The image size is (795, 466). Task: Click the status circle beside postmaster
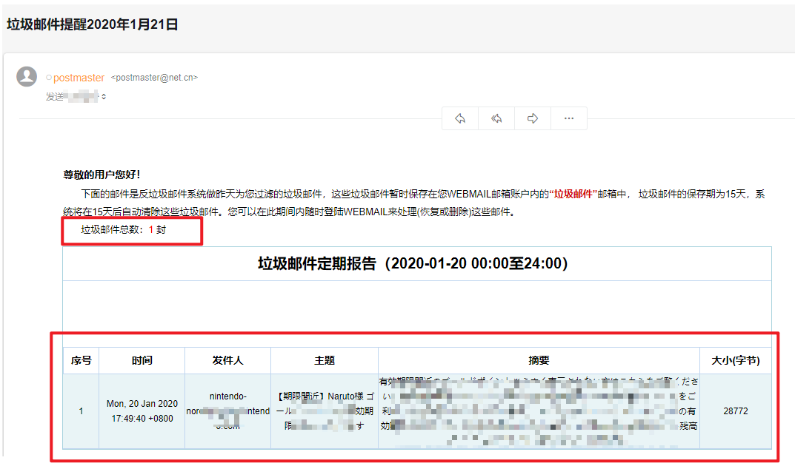coord(49,78)
